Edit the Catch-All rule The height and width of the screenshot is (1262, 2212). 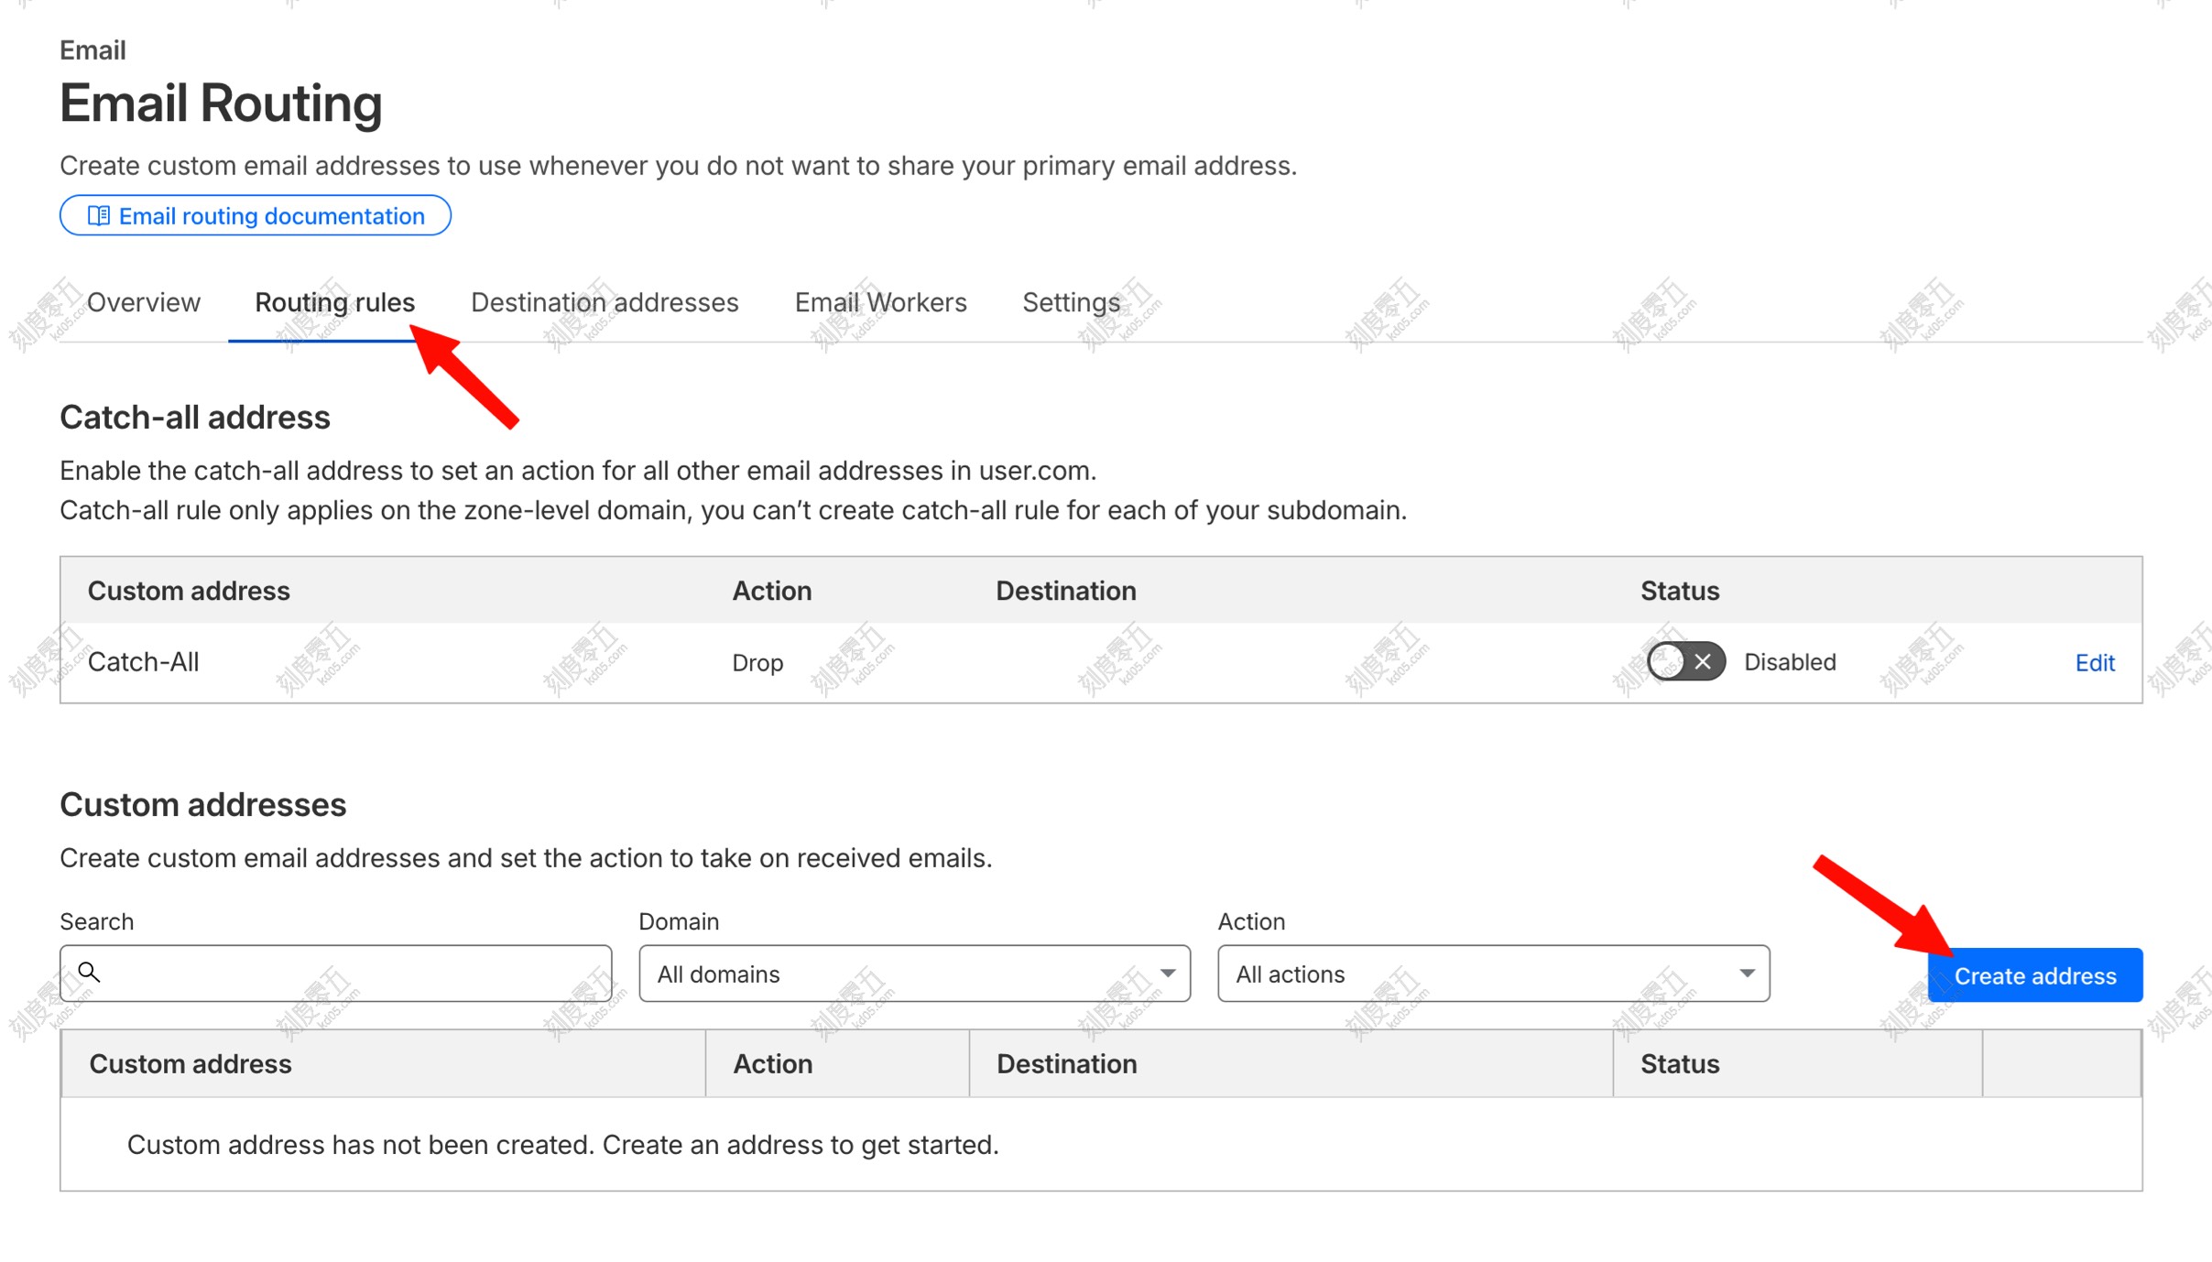(x=2095, y=661)
